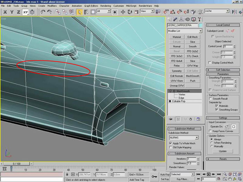This screenshot has width=243, height=182.
Task: Select Manually update option
Action: point(212,147)
